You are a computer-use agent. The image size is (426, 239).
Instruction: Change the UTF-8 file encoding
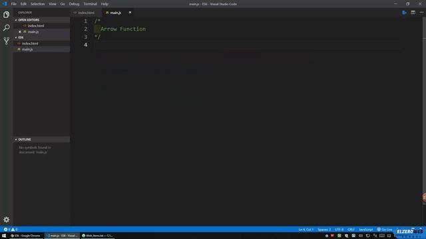(339, 230)
